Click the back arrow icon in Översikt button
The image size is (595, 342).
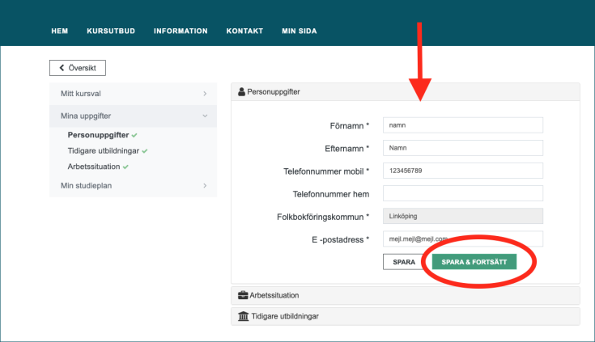pos(62,68)
